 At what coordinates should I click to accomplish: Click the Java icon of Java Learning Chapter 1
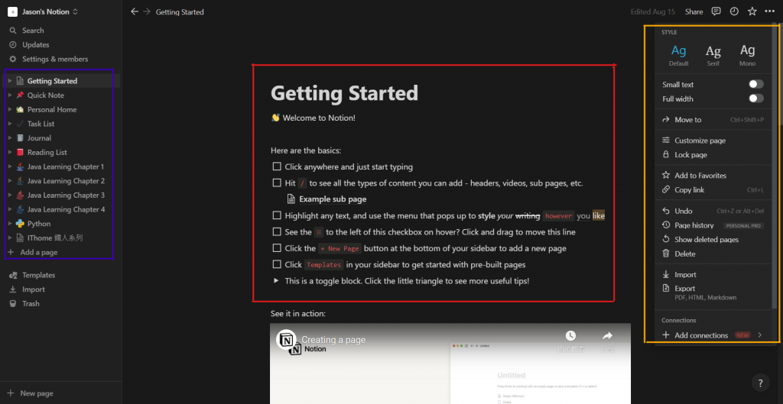[x=20, y=166]
